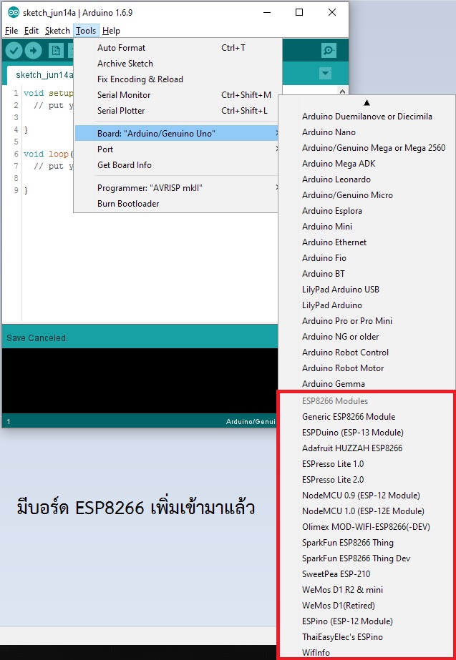
Task: Click the Arduino logo in title bar
Action: (x=14, y=13)
